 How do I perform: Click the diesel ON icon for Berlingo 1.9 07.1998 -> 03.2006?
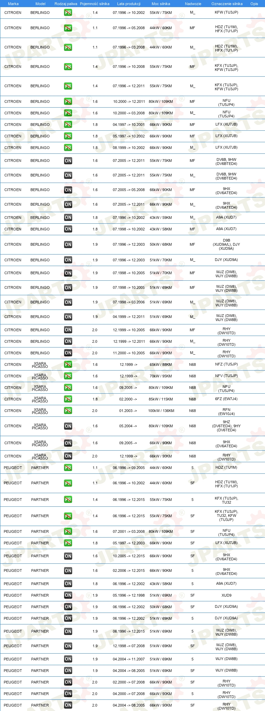[68, 302]
